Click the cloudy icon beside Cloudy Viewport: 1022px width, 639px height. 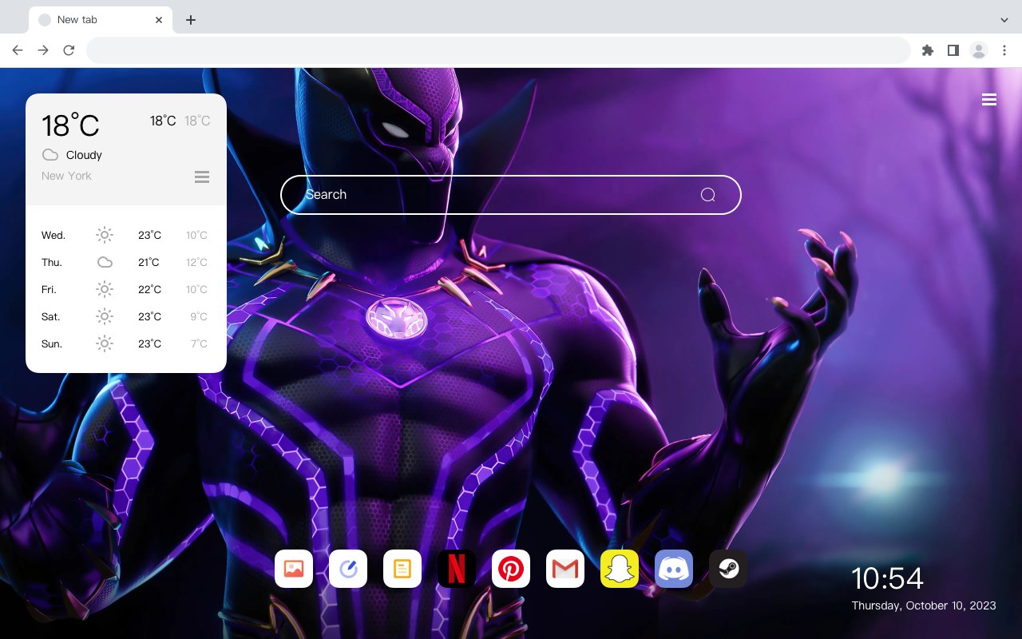(x=50, y=155)
